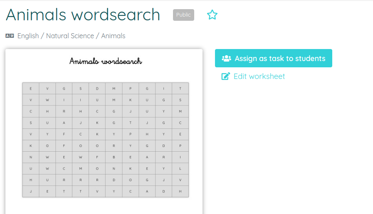This screenshot has width=373, height=214.
Task: Select the Animals breadcrumb
Action: [x=113, y=36]
